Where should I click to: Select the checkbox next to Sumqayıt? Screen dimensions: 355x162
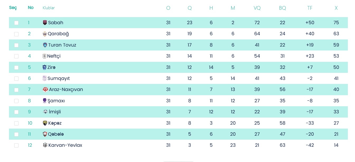tap(16, 79)
